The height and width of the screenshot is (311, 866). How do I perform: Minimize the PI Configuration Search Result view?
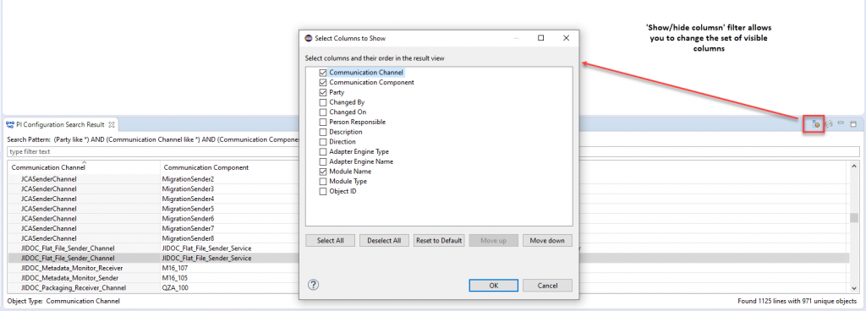tap(841, 123)
